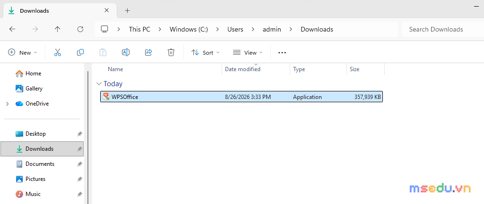
Task: Open Home in navigation pane
Action: [x=34, y=73]
